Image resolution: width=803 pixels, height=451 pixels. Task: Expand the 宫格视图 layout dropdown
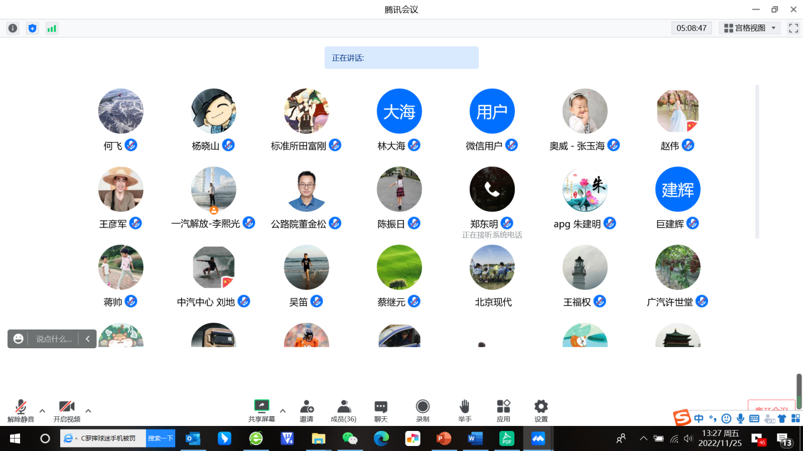750,28
